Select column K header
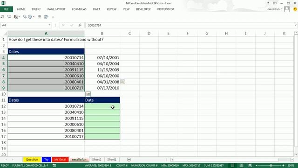The width and height of the screenshot is (298, 168). (284, 34)
